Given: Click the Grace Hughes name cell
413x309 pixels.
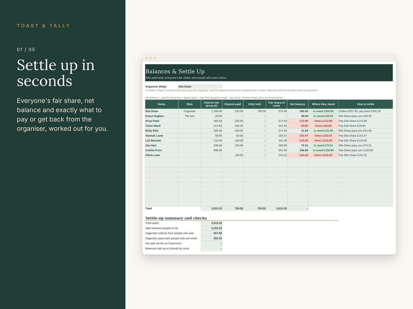Looking at the screenshot, I should [x=162, y=116].
